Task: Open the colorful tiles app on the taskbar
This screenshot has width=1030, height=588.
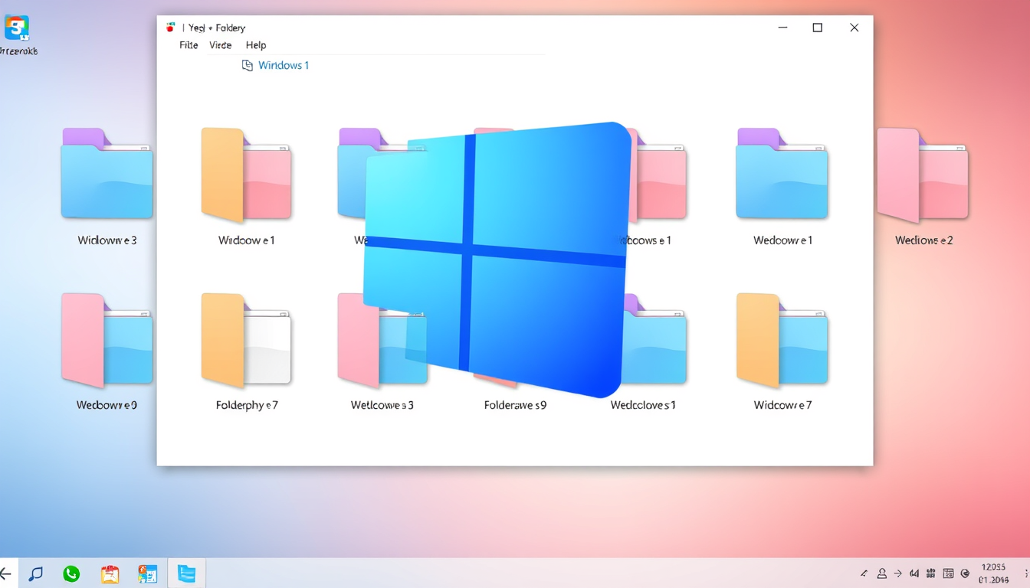Action: pos(147,573)
